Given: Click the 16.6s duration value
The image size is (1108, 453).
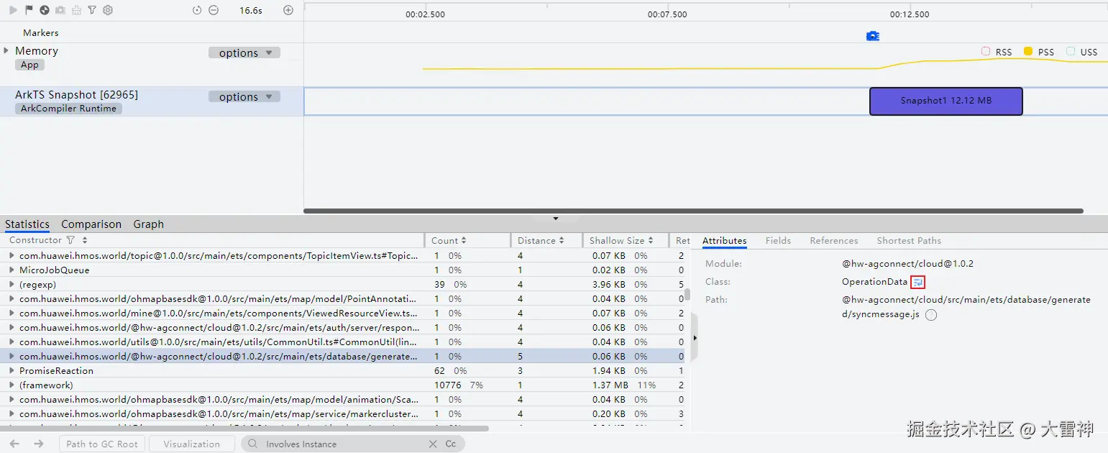Looking at the screenshot, I should point(251,11).
